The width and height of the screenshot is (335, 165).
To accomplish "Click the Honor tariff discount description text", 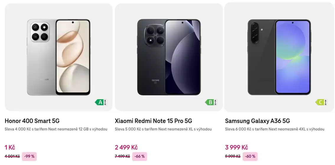I will tap(56, 129).
